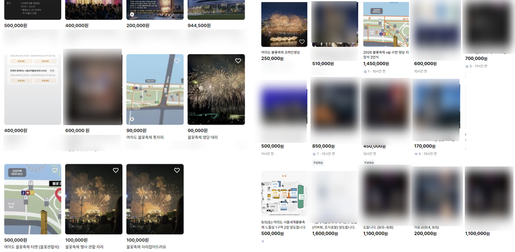The height and width of the screenshot is (252, 515).
Task: Click the 무료배송 badge below 450,000원
Action: (x=369, y=163)
